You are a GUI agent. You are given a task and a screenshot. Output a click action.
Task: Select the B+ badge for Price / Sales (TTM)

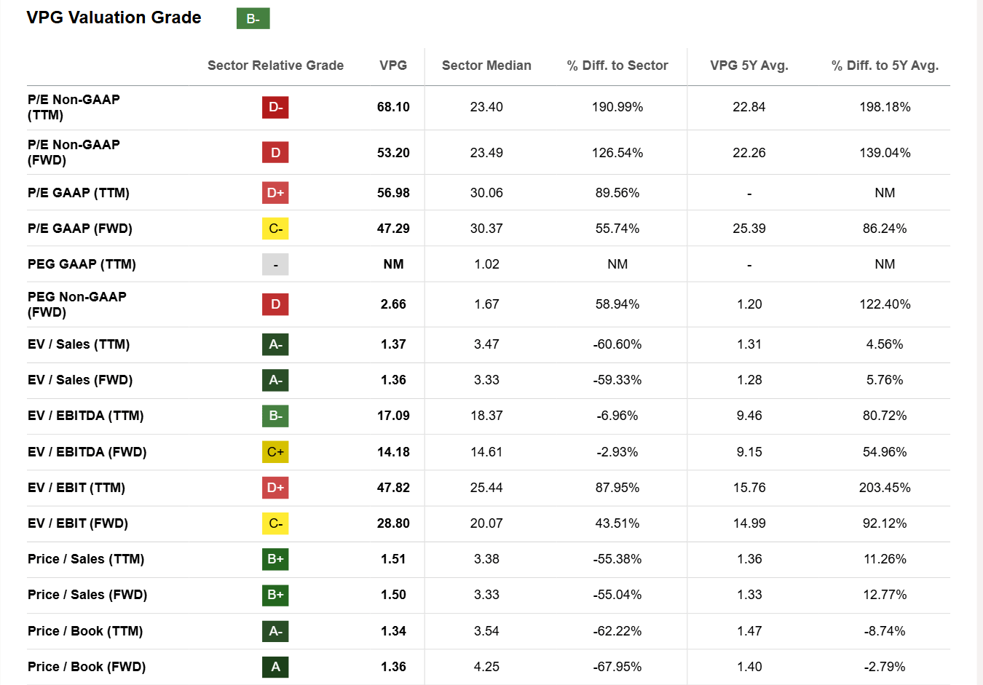coord(275,559)
